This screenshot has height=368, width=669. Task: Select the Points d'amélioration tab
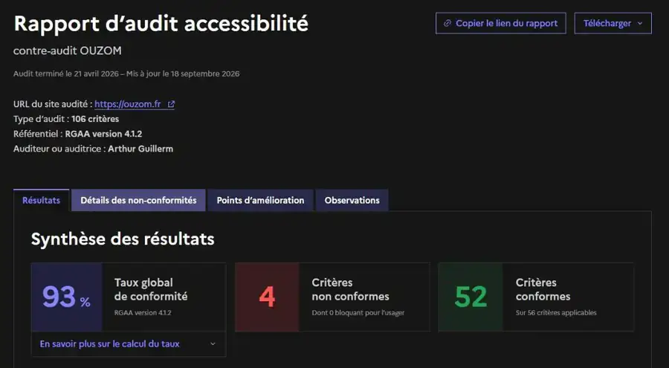260,200
